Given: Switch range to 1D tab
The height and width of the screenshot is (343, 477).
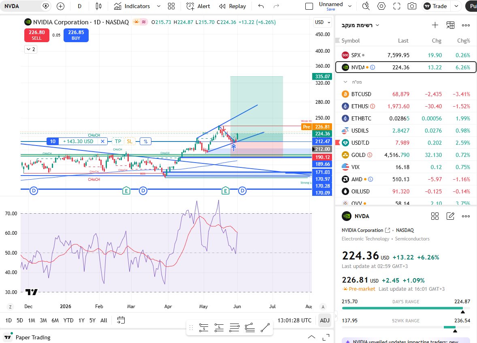Looking at the screenshot, I should pos(9,320).
